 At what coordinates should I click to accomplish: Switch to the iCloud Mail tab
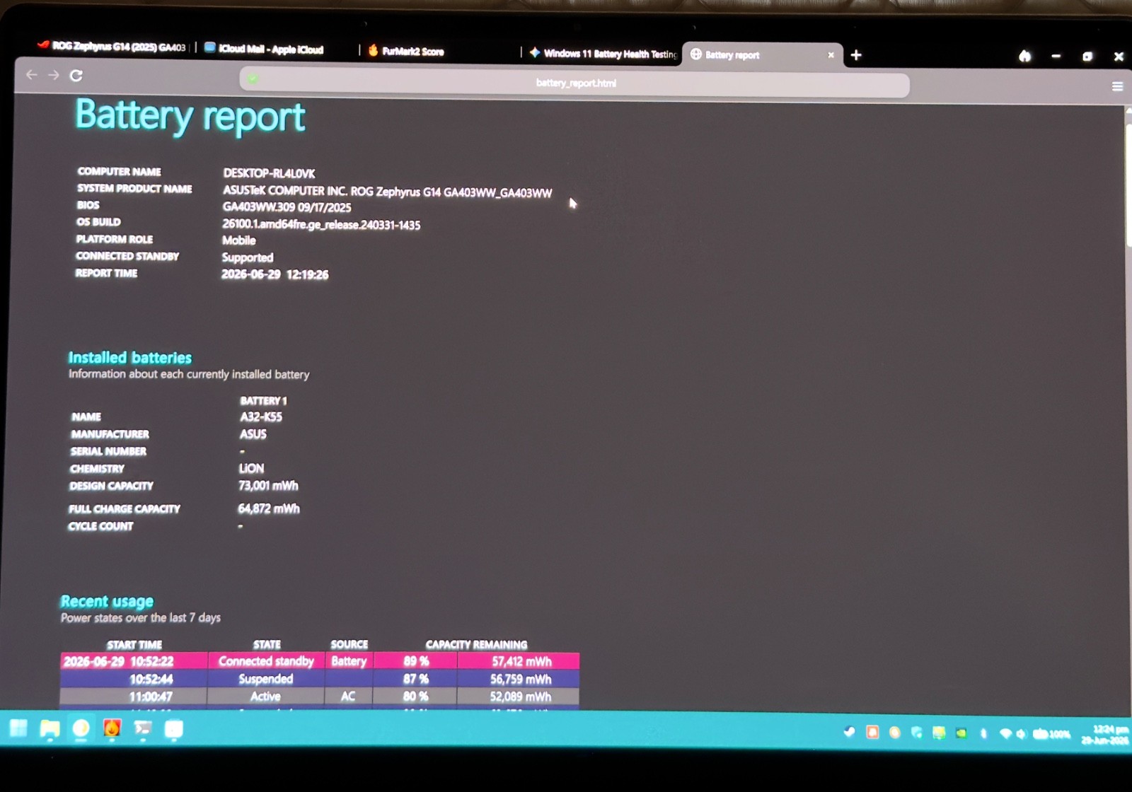tap(264, 49)
